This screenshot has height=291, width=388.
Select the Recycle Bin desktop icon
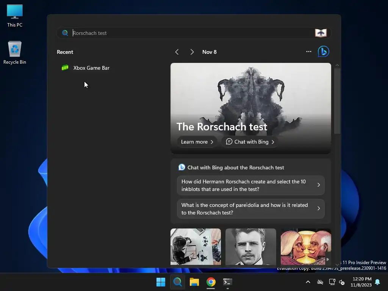[15, 53]
